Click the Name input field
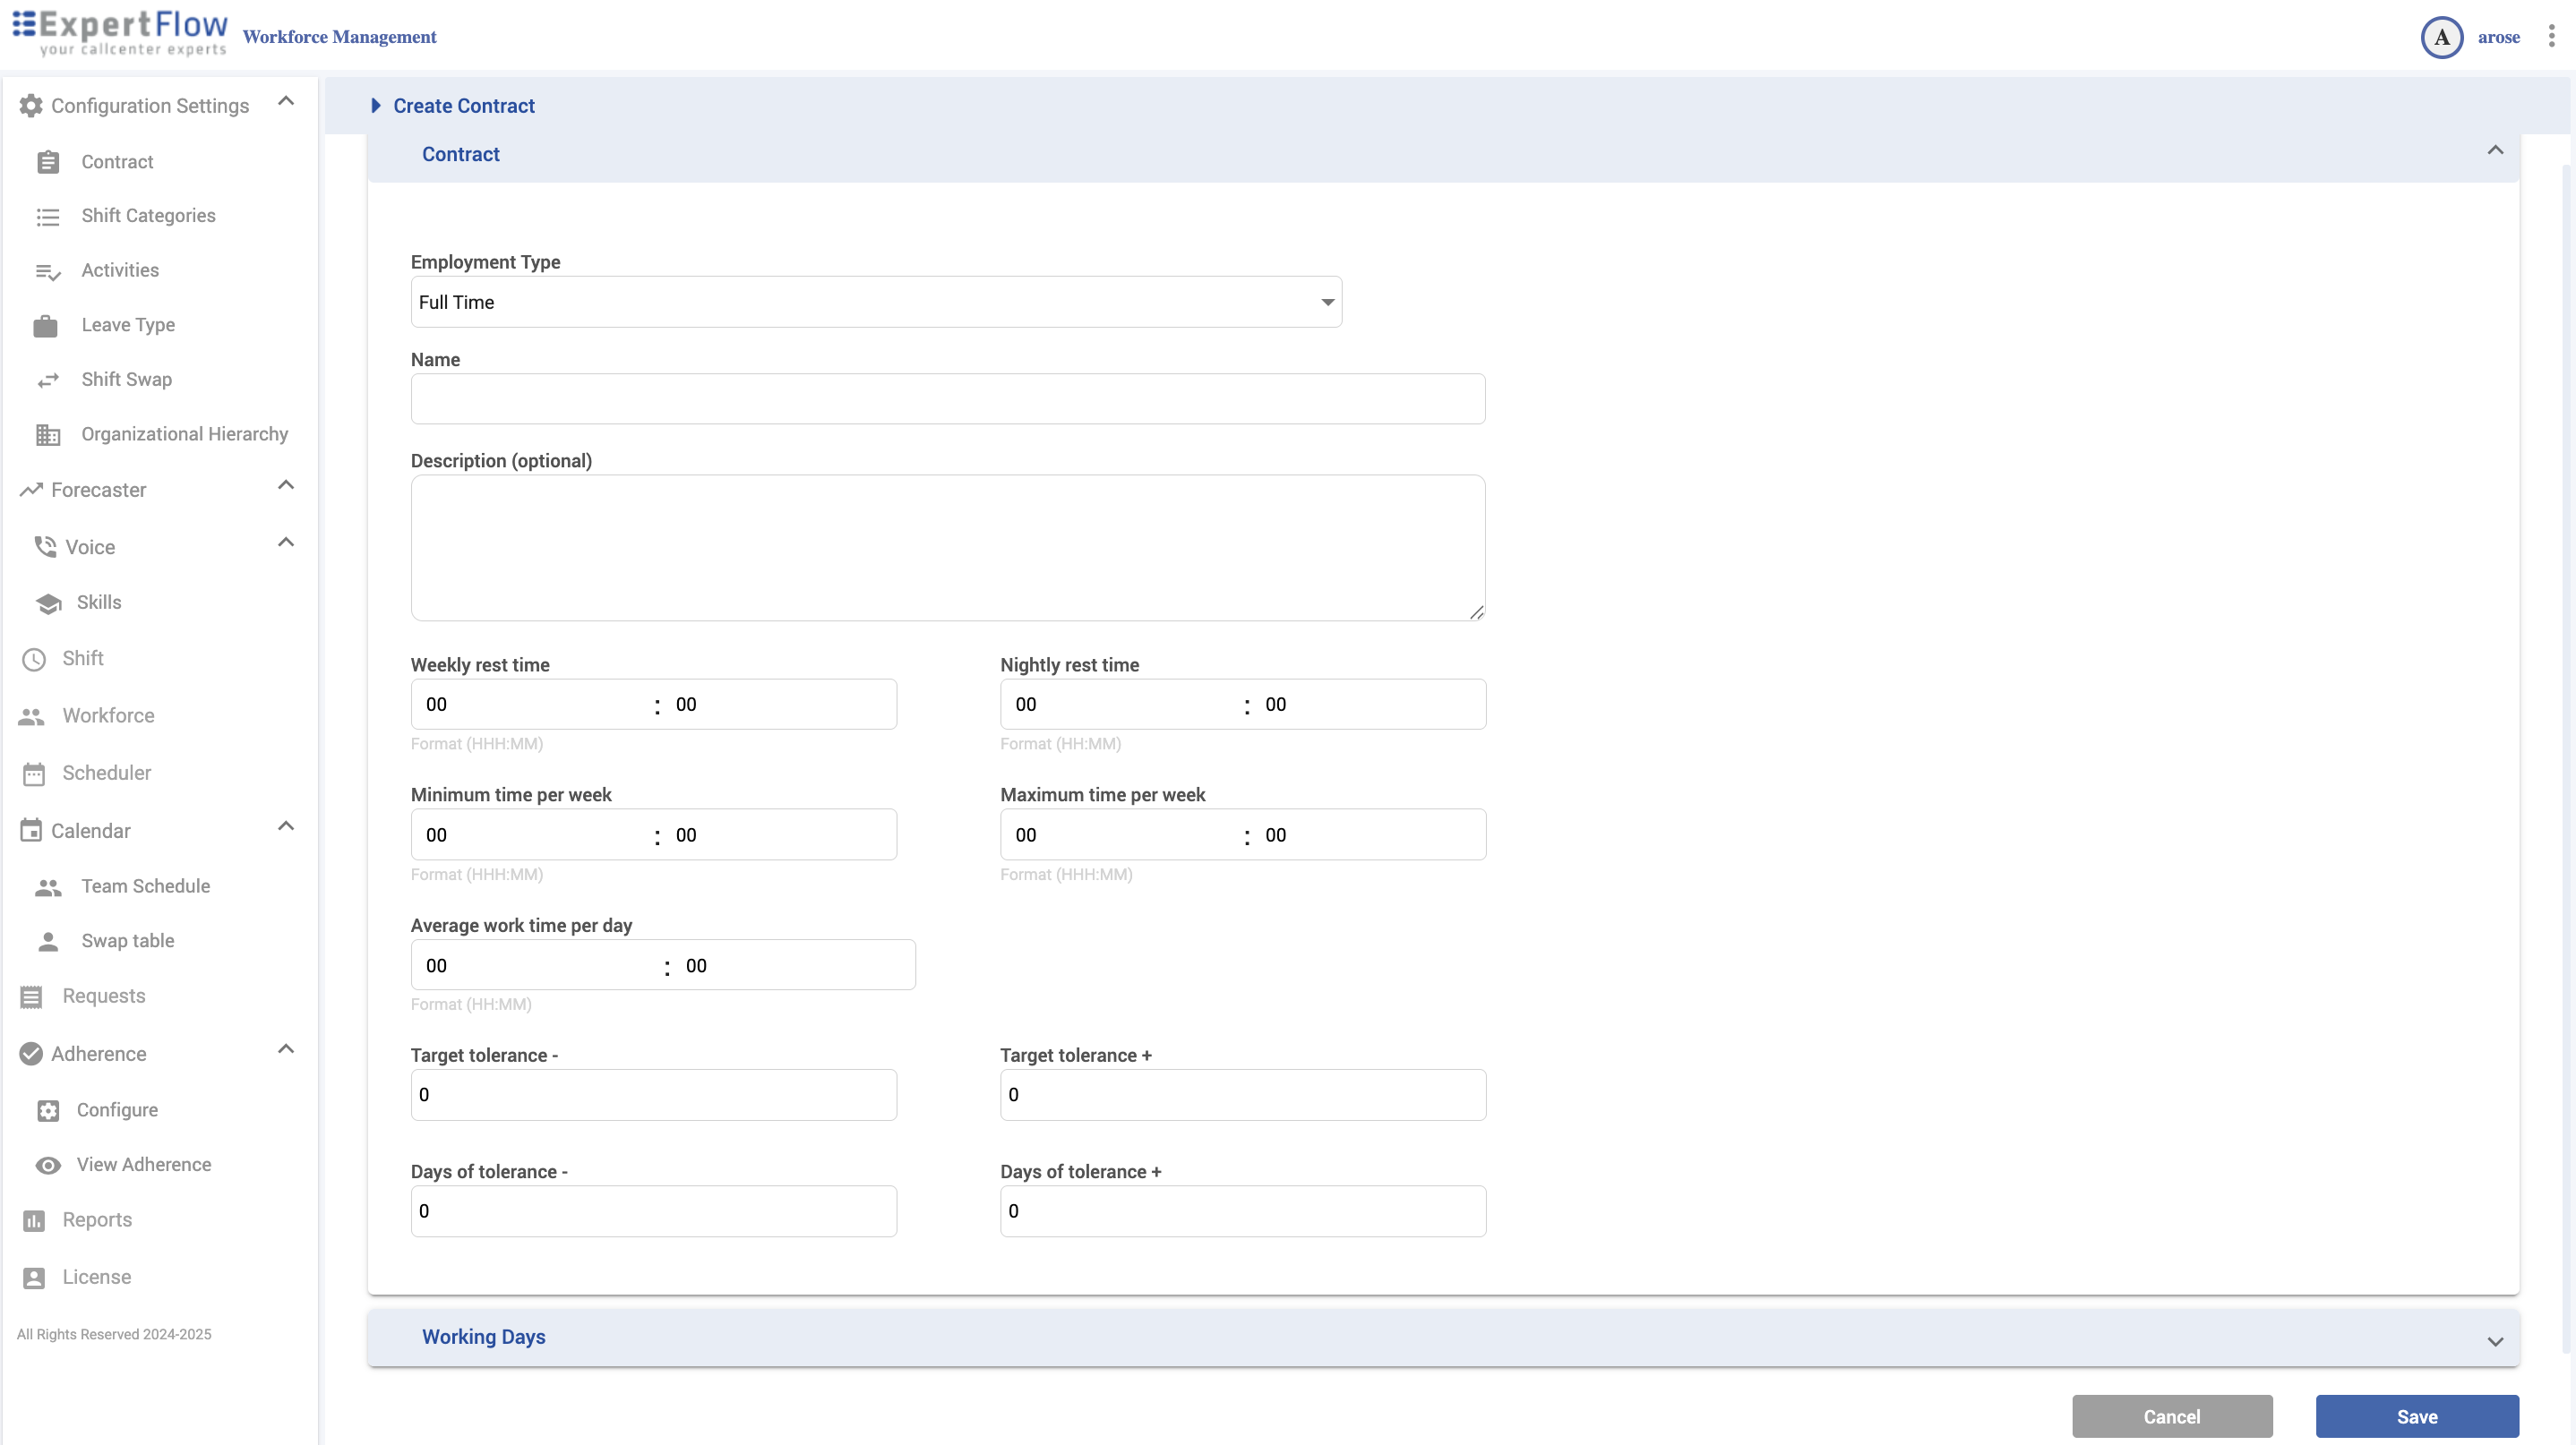 pyautogui.click(x=947, y=398)
